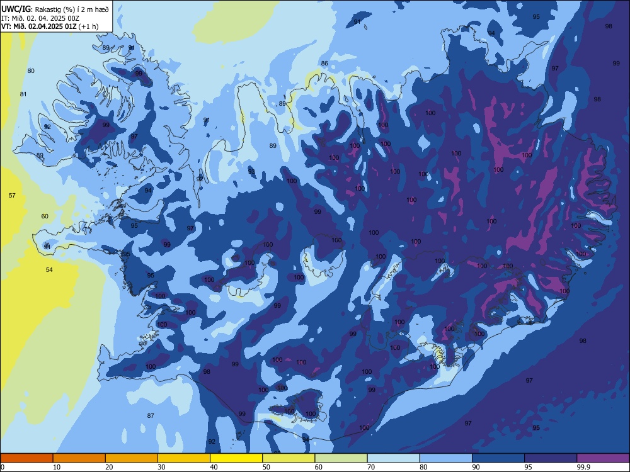Click the '70' legend tick label
This screenshot has height=472, width=630.
(371, 467)
